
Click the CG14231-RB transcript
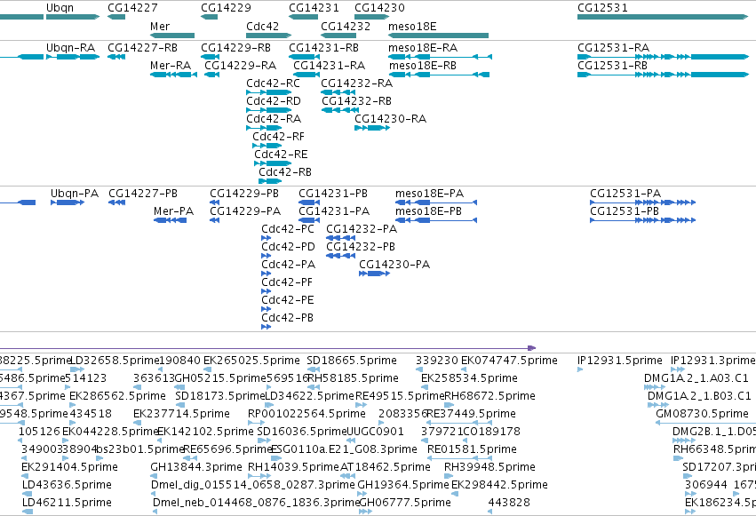coord(304,57)
